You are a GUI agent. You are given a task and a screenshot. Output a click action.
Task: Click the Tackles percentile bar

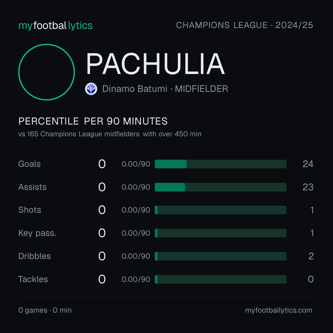click(x=220, y=279)
